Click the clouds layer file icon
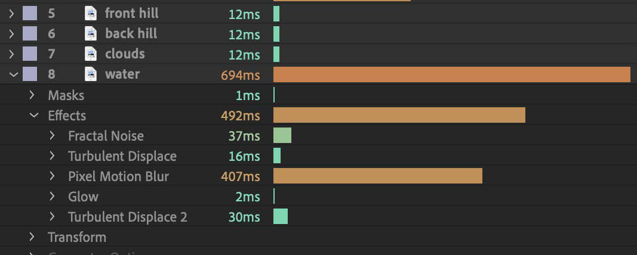This screenshot has width=637, height=255. tap(91, 54)
